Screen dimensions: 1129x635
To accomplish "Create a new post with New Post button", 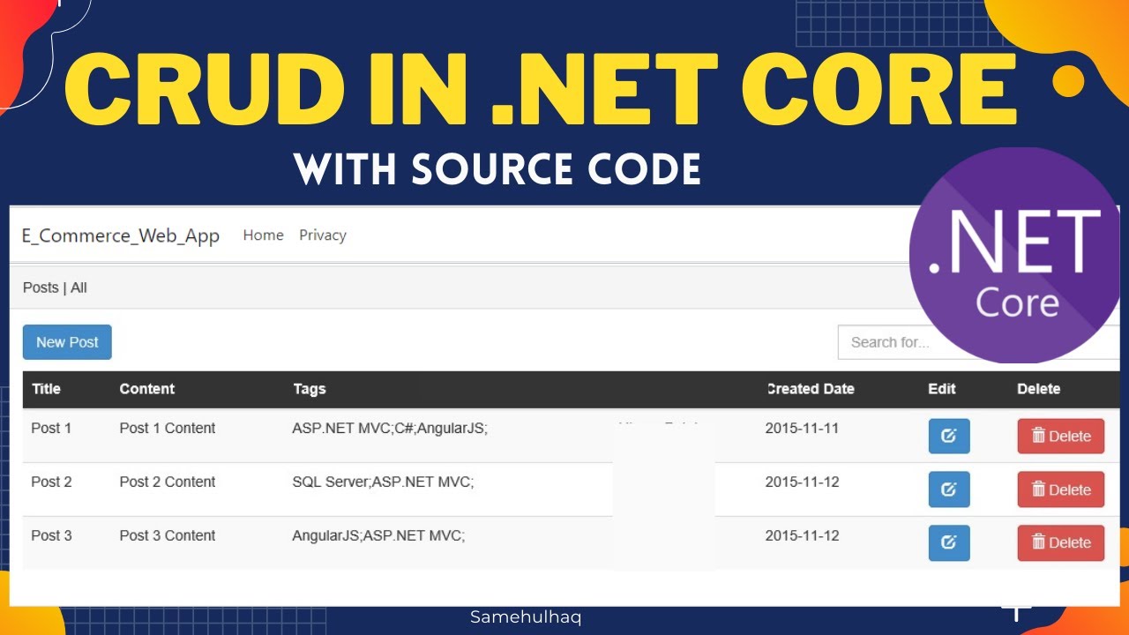I will point(67,342).
